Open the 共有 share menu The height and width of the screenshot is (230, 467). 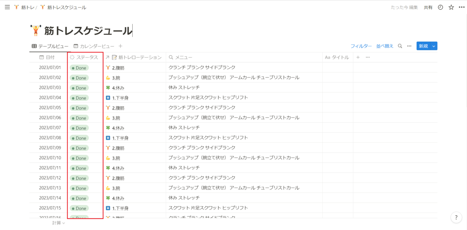click(428, 7)
